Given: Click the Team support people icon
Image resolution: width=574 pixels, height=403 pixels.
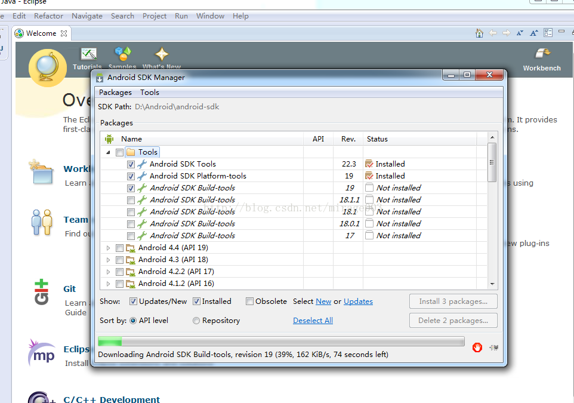Looking at the screenshot, I should (41, 222).
